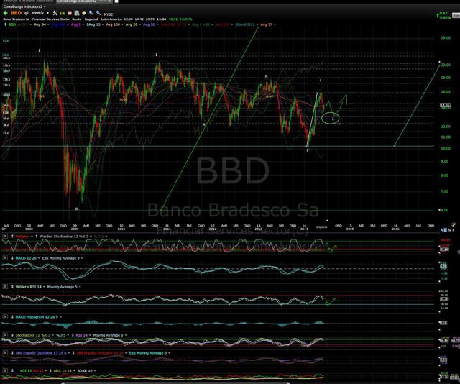460x384 pixels.
Task: Open the Avg 100 indicator menu
Action: [114, 24]
